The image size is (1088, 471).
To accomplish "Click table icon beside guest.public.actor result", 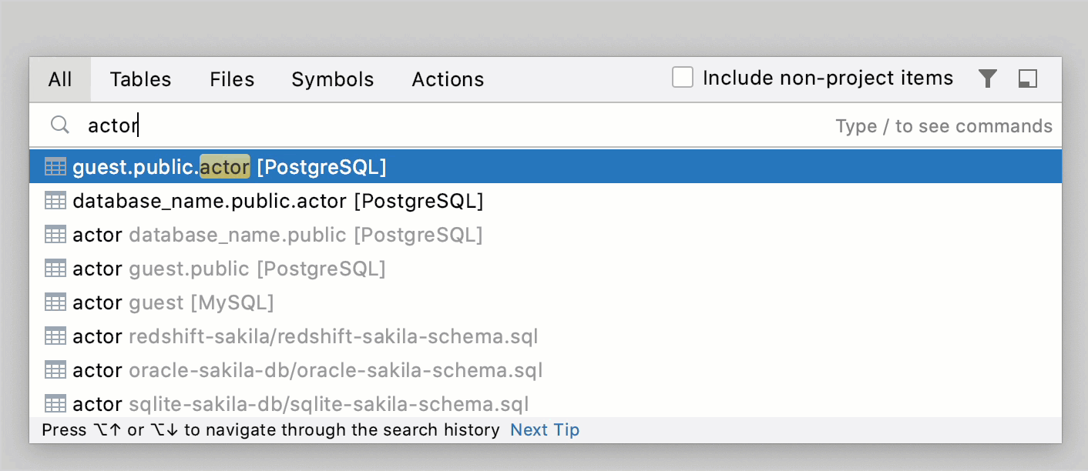I will tap(55, 167).
